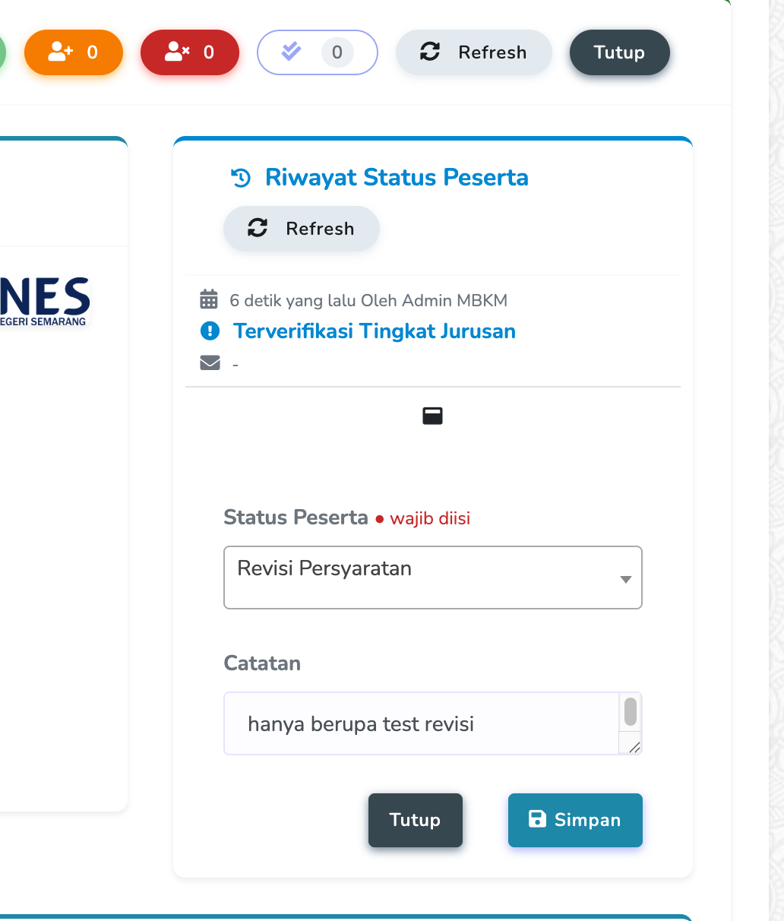Refresh the Riwayat Status Peserta history
The height and width of the screenshot is (921, 784).
pyautogui.click(x=302, y=229)
